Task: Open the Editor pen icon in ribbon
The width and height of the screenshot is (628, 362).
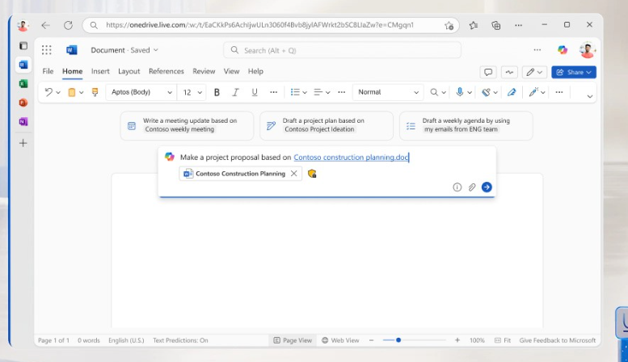Action: click(x=512, y=92)
